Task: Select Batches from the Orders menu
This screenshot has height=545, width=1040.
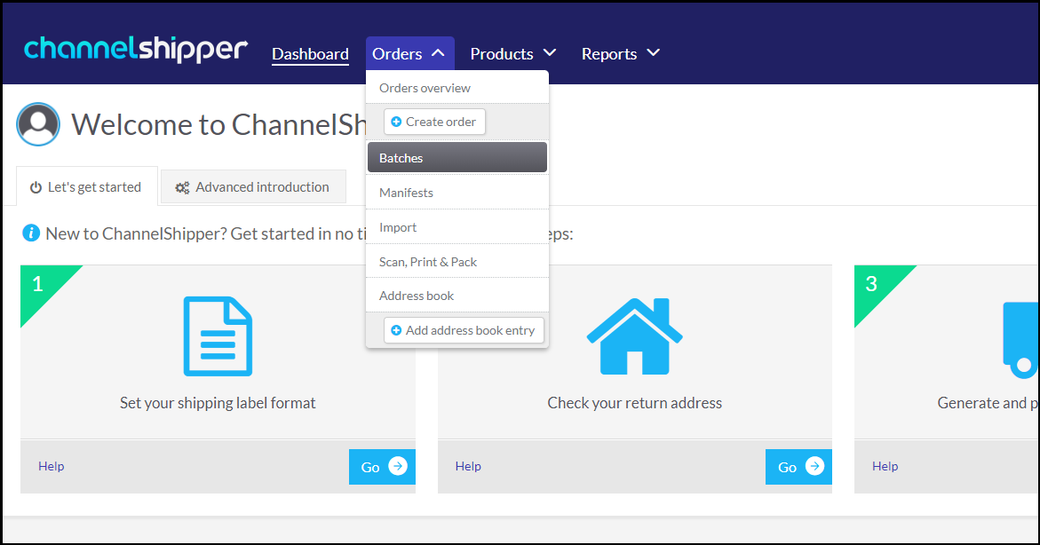Action: [x=456, y=158]
